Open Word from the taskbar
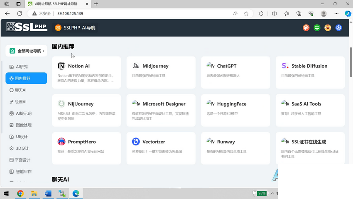Viewport: 353px width, 199px height. (48, 194)
